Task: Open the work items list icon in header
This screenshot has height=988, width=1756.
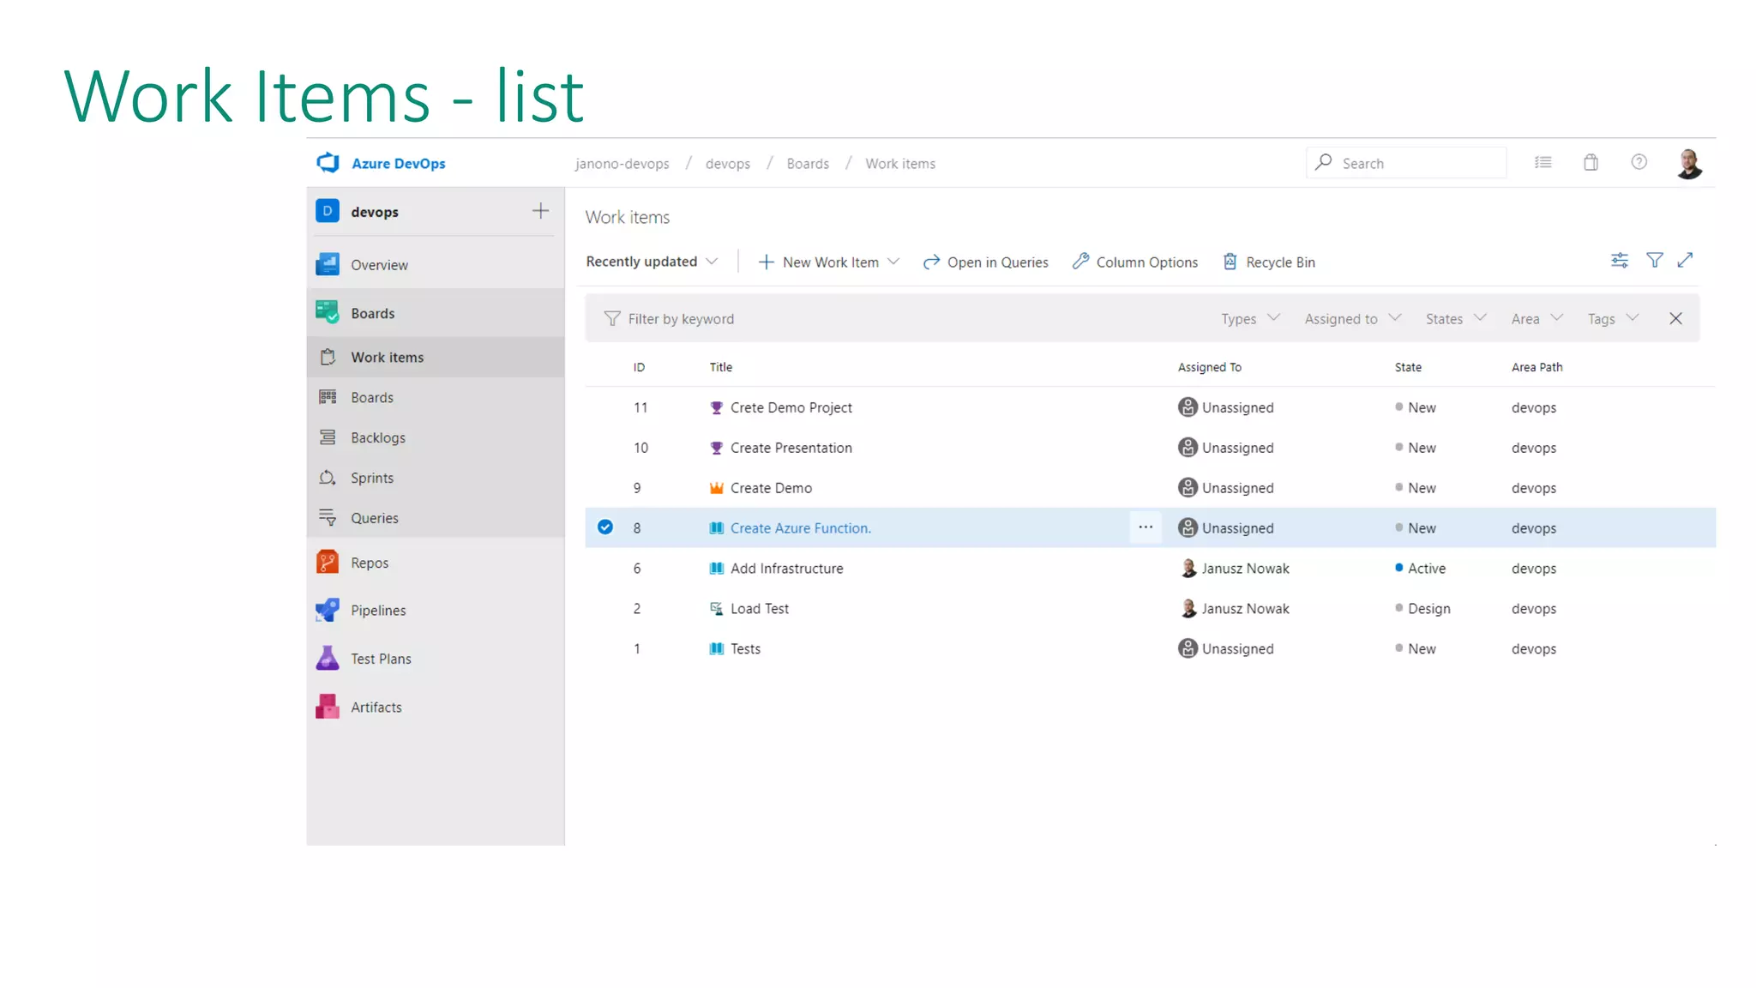Action: pyautogui.click(x=1543, y=163)
